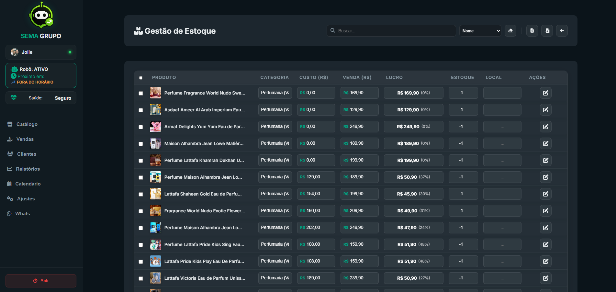Open edit for Asdaaf Ameer Al Arab Imperium
The image size is (616, 292).
pyautogui.click(x=546, y=110)
